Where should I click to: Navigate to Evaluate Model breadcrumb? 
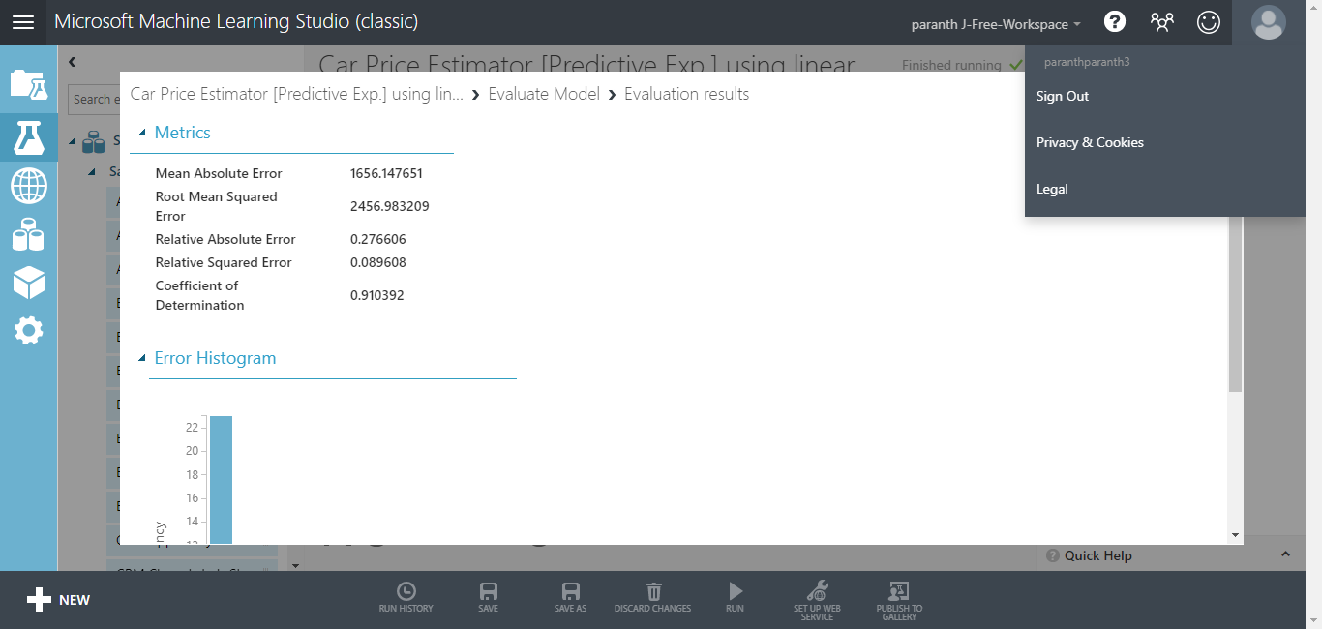click(544, 94)
